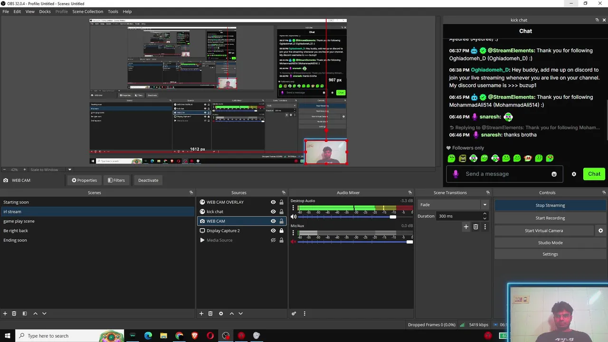The height and width of the screenshot is (342, 608).
Task: Click the Stop Streaming button
Action: [x=550, y=205]
